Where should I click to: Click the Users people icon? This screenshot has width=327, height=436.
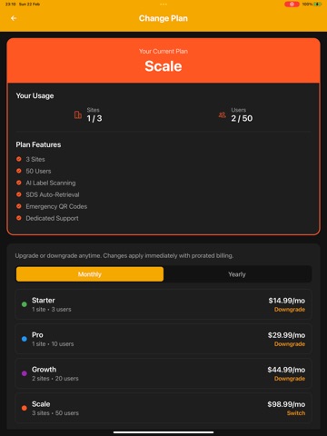(223, 114)
